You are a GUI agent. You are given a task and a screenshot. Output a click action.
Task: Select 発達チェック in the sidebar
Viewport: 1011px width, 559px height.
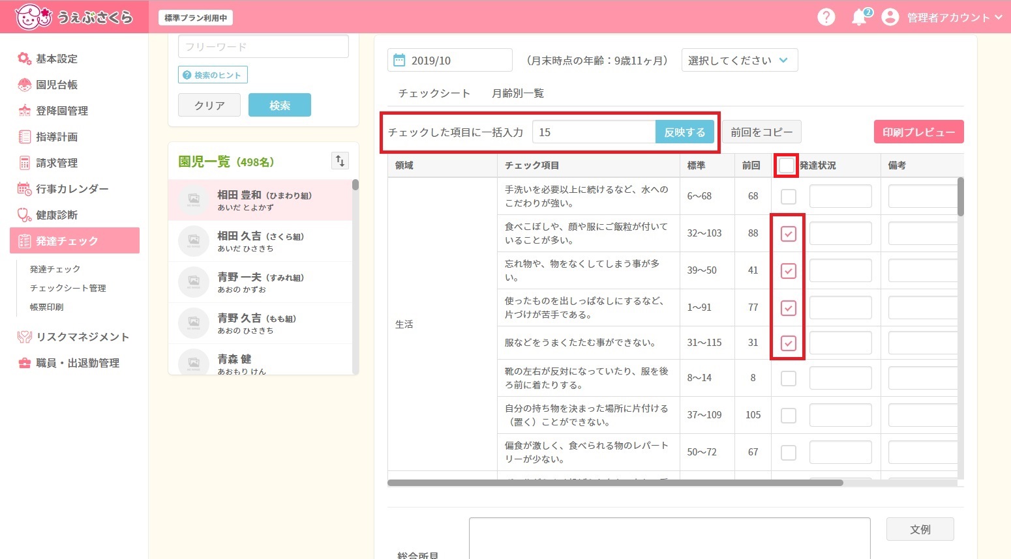click(74, 240)
